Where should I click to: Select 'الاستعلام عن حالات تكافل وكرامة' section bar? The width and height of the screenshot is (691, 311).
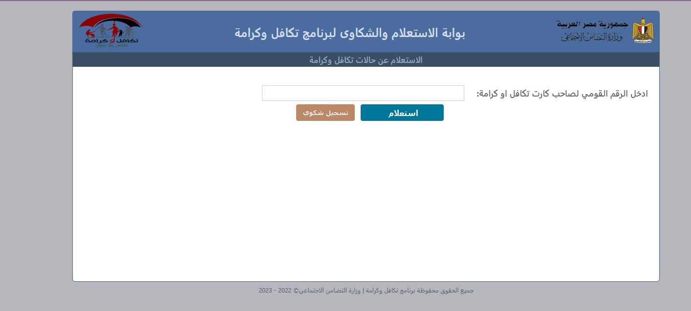366,60
